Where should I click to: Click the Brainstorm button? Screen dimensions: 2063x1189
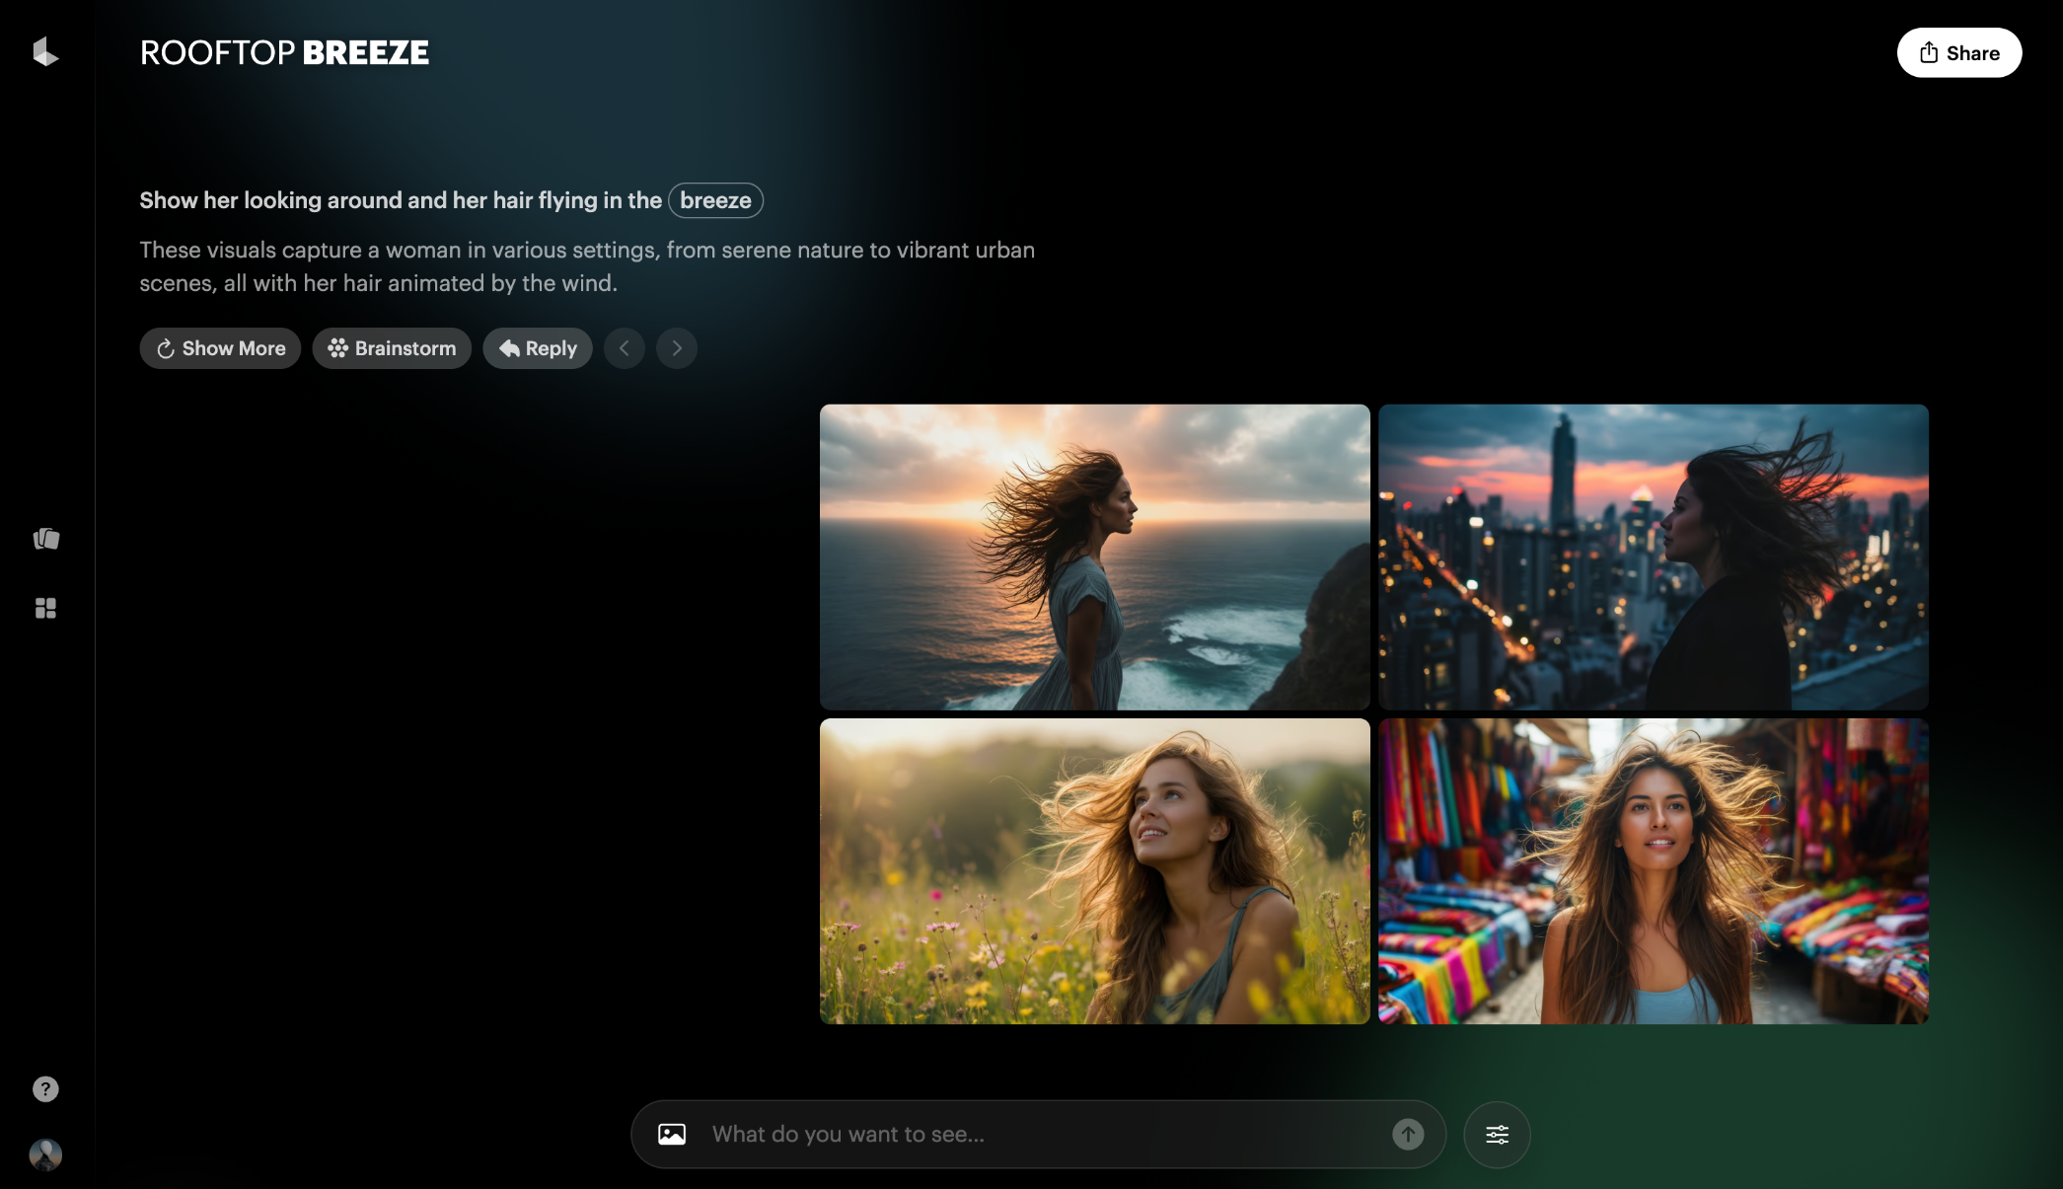click(x=392, y=348)
